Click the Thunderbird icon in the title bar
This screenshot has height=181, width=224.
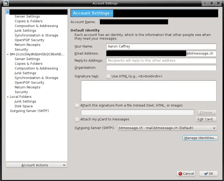tap(6, 3)
